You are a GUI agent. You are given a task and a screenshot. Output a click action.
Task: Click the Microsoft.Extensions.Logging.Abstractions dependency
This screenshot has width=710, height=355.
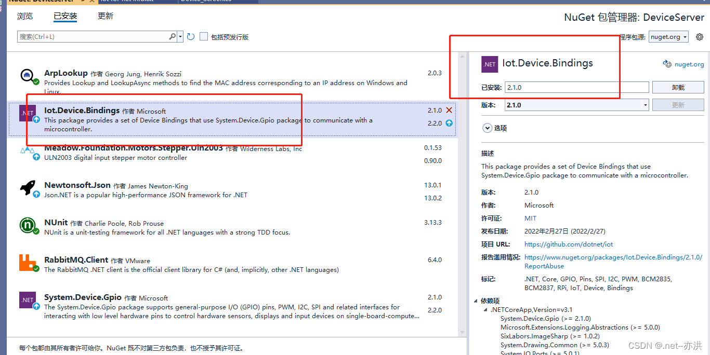(580, 327)
